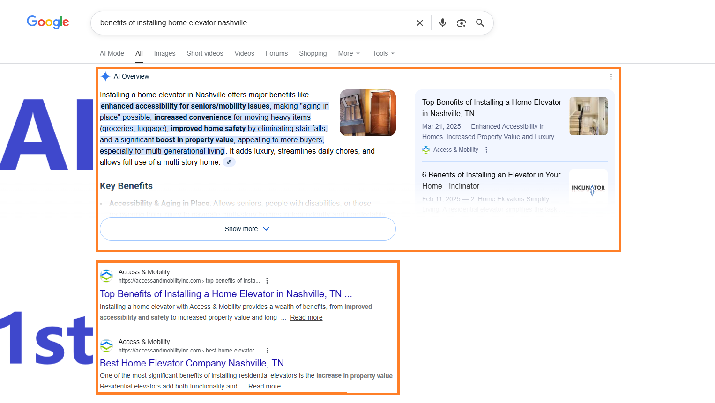The width and height of the screenshot is (715, 403).
Task: Open result Top Benefits of Installing a Home Elevator
Action: (x=226, y=294)
